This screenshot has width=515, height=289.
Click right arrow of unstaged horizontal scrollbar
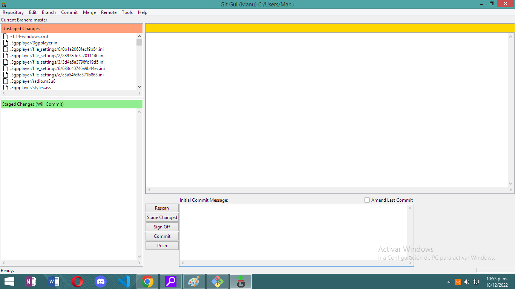(139, 93)
